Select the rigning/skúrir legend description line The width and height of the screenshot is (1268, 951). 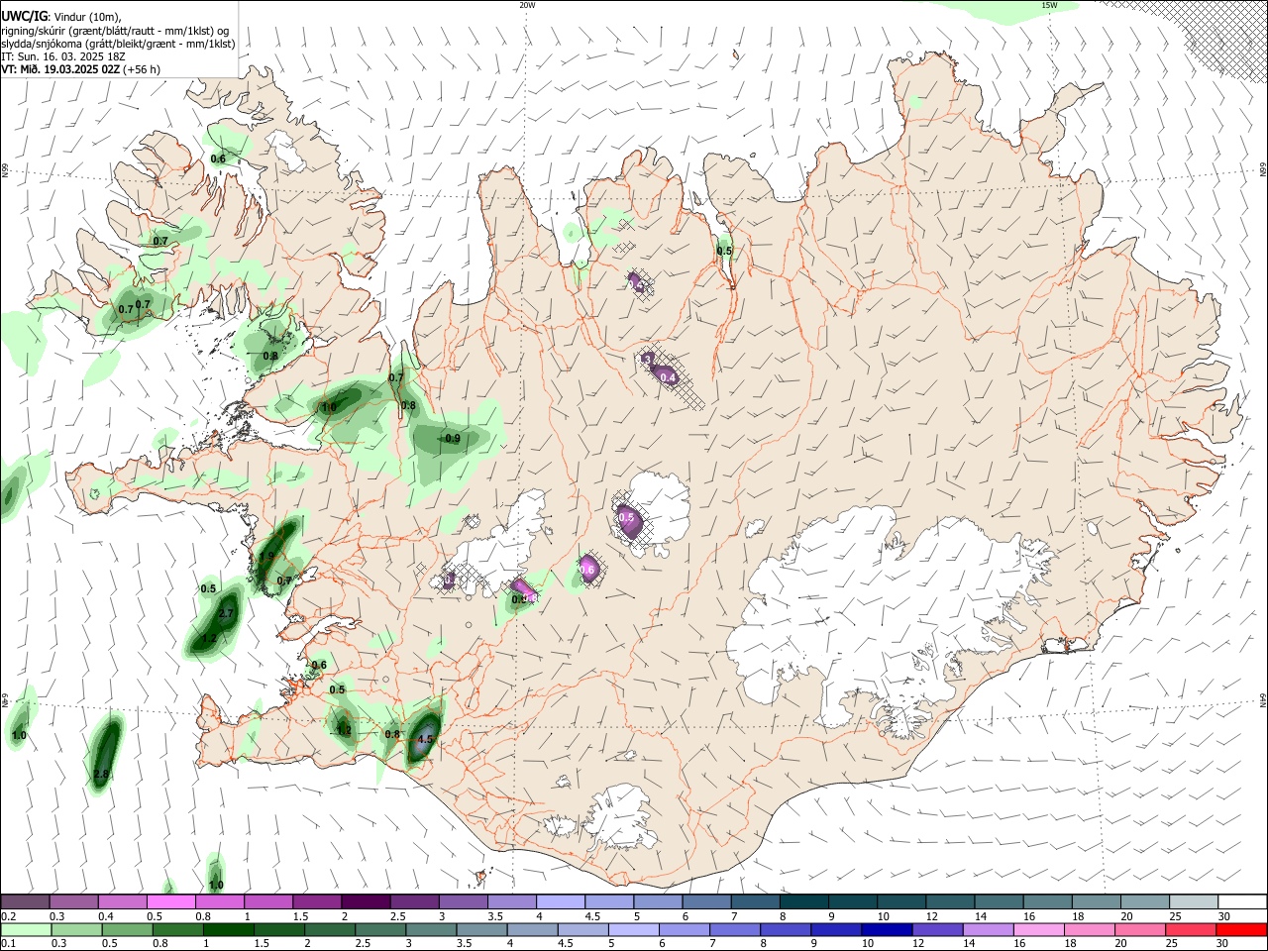[115, 31]
